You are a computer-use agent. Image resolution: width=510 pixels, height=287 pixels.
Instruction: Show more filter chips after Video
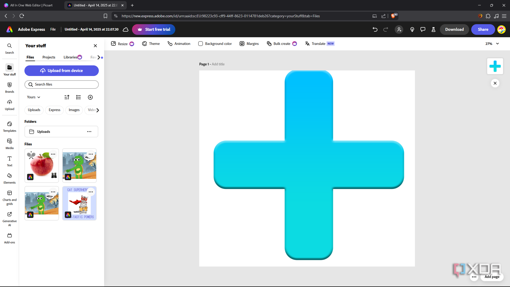pos(98,110)
